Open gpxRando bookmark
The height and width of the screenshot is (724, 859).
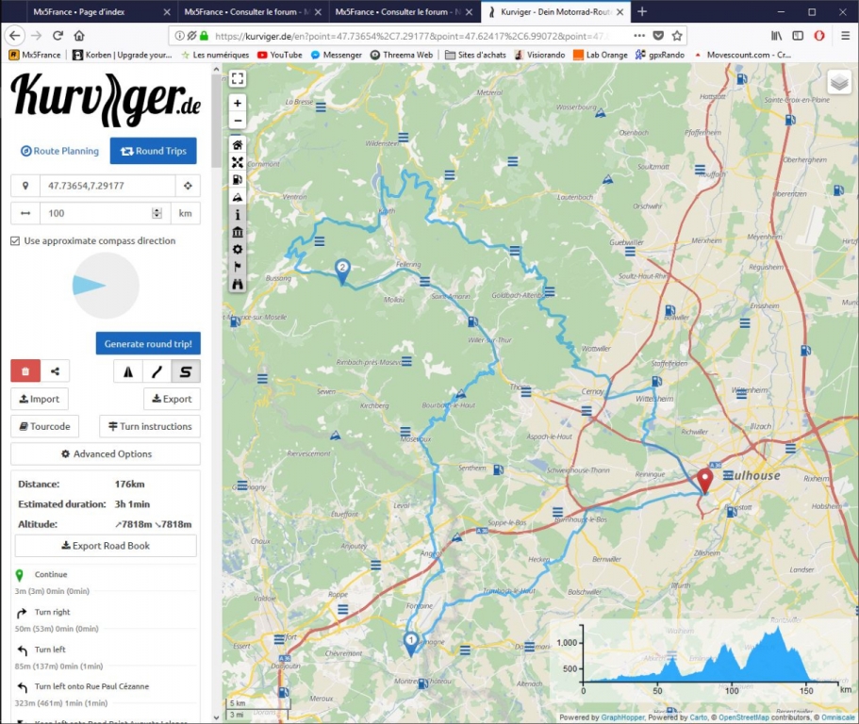click(660, 55)
